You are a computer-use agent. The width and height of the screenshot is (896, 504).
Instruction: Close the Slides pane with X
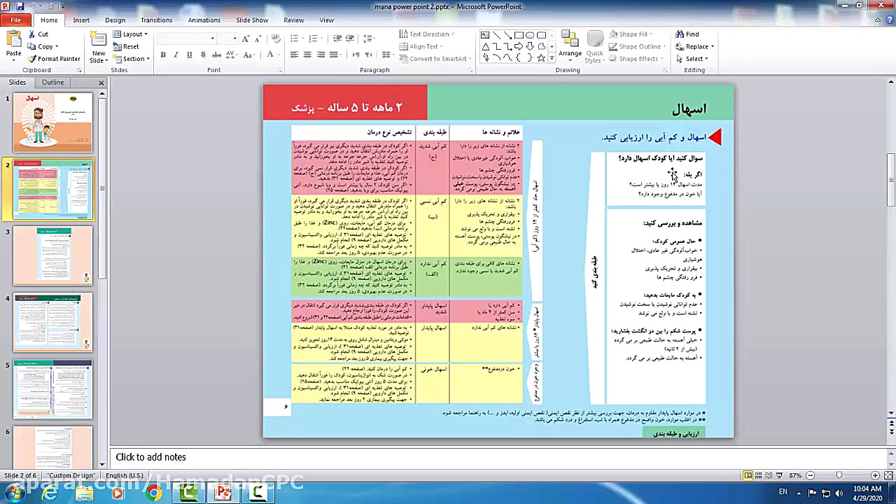(x=101, y=83)
